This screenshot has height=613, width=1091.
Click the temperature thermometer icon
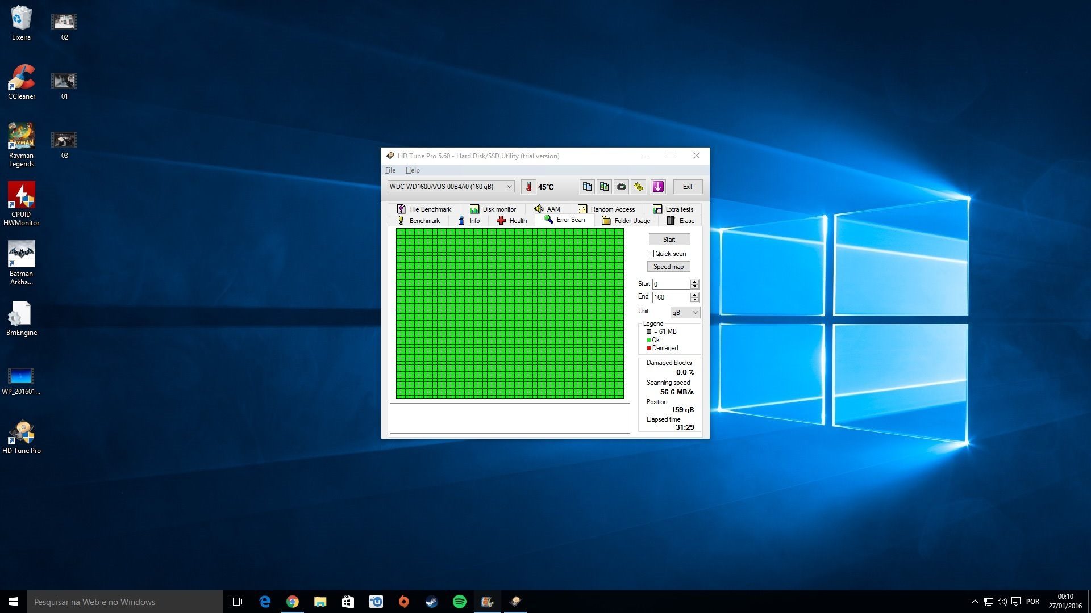(x=528, y=187)
